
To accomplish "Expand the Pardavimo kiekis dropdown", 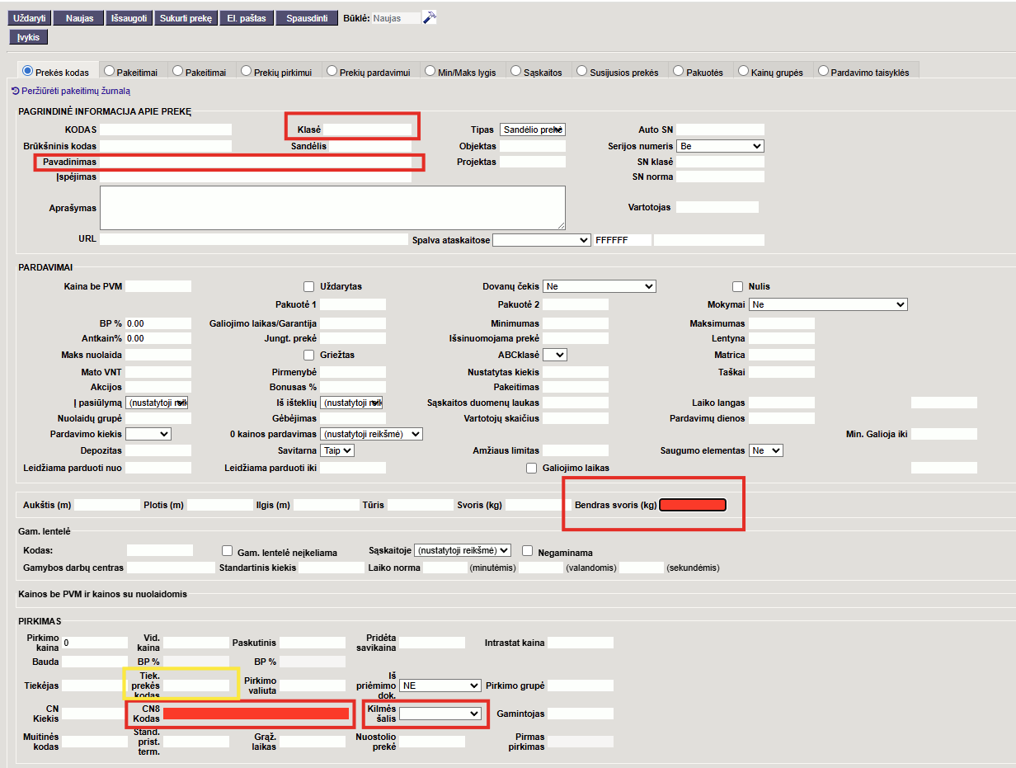I will tap(148, 434).
